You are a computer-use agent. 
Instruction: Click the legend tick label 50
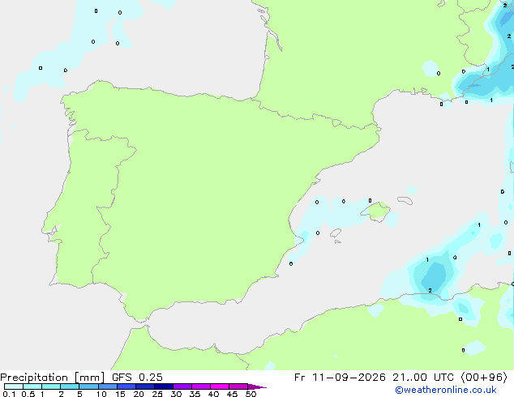pos(251,394)
